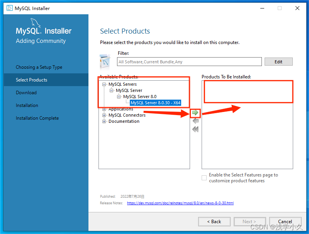309x234 pixels.
Task: Enable the Select Features page checkbox
Action: pos(204,178)
